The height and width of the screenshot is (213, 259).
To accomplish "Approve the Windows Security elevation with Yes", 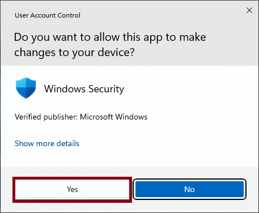I will (73, 189).
